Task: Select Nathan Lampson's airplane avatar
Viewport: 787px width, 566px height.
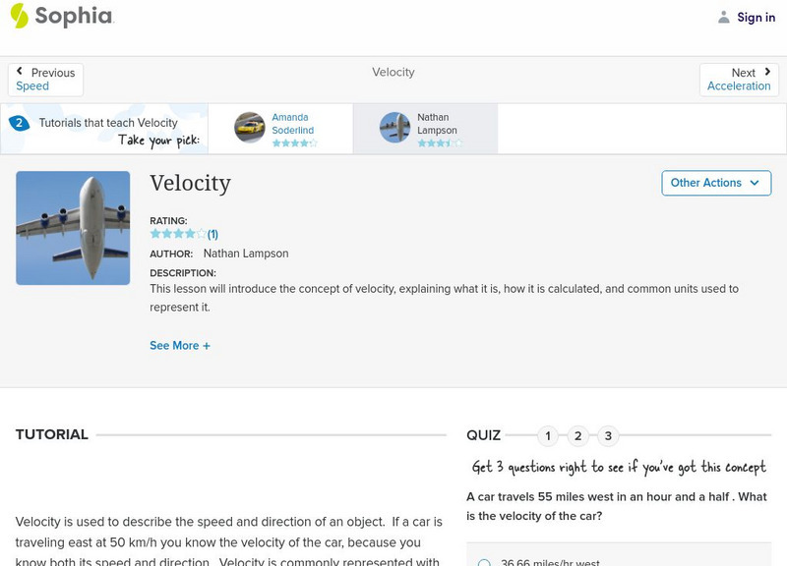Action: tap(395, 128)
